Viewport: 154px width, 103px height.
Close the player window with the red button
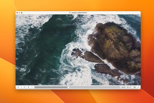17,13
